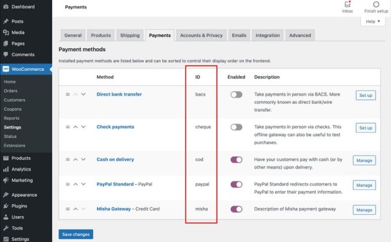Screen dimensions: 391x242
Task: Click Set up for Check payments
Action: [366, 128]
